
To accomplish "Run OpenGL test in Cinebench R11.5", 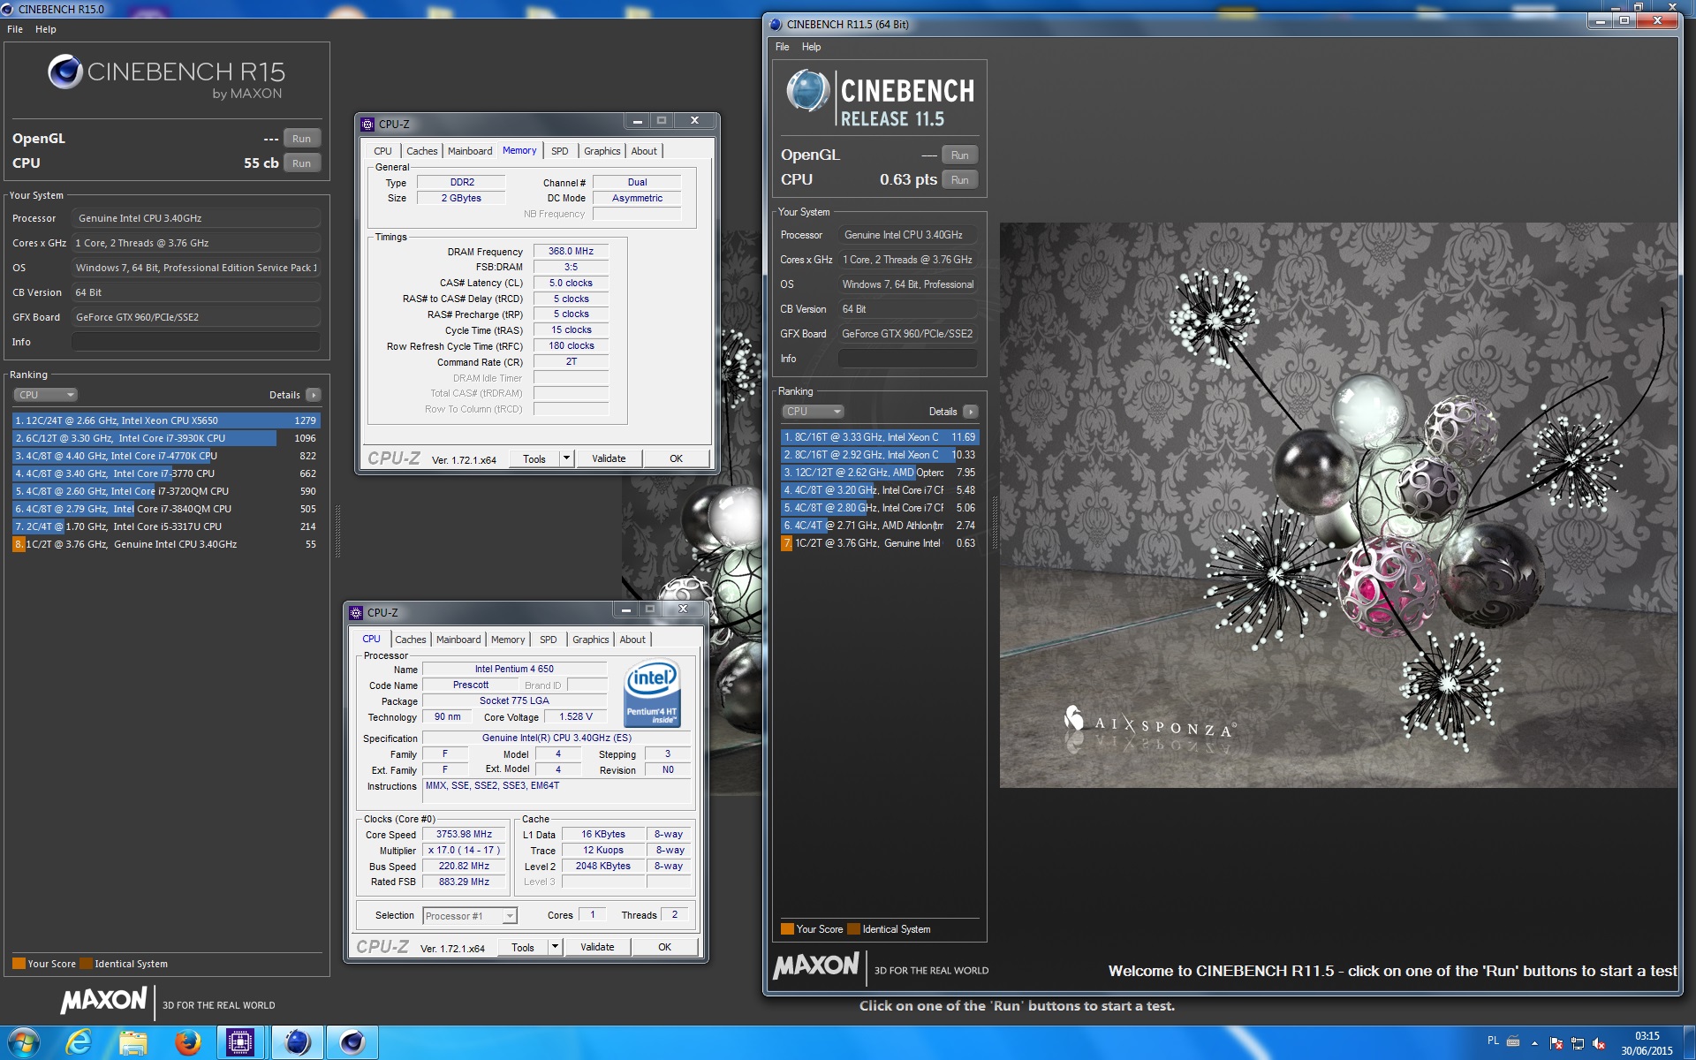I will 959,155.
